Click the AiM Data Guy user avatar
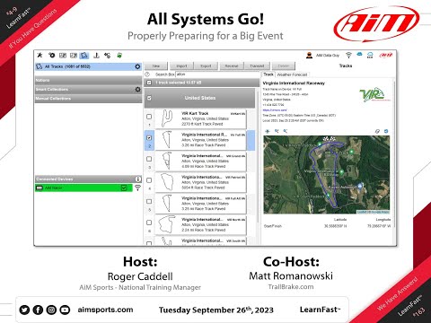 point(309,55)
